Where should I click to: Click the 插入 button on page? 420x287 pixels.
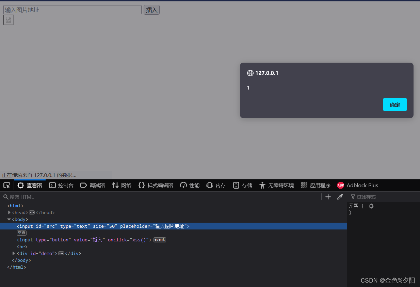[x=151, y=10]
